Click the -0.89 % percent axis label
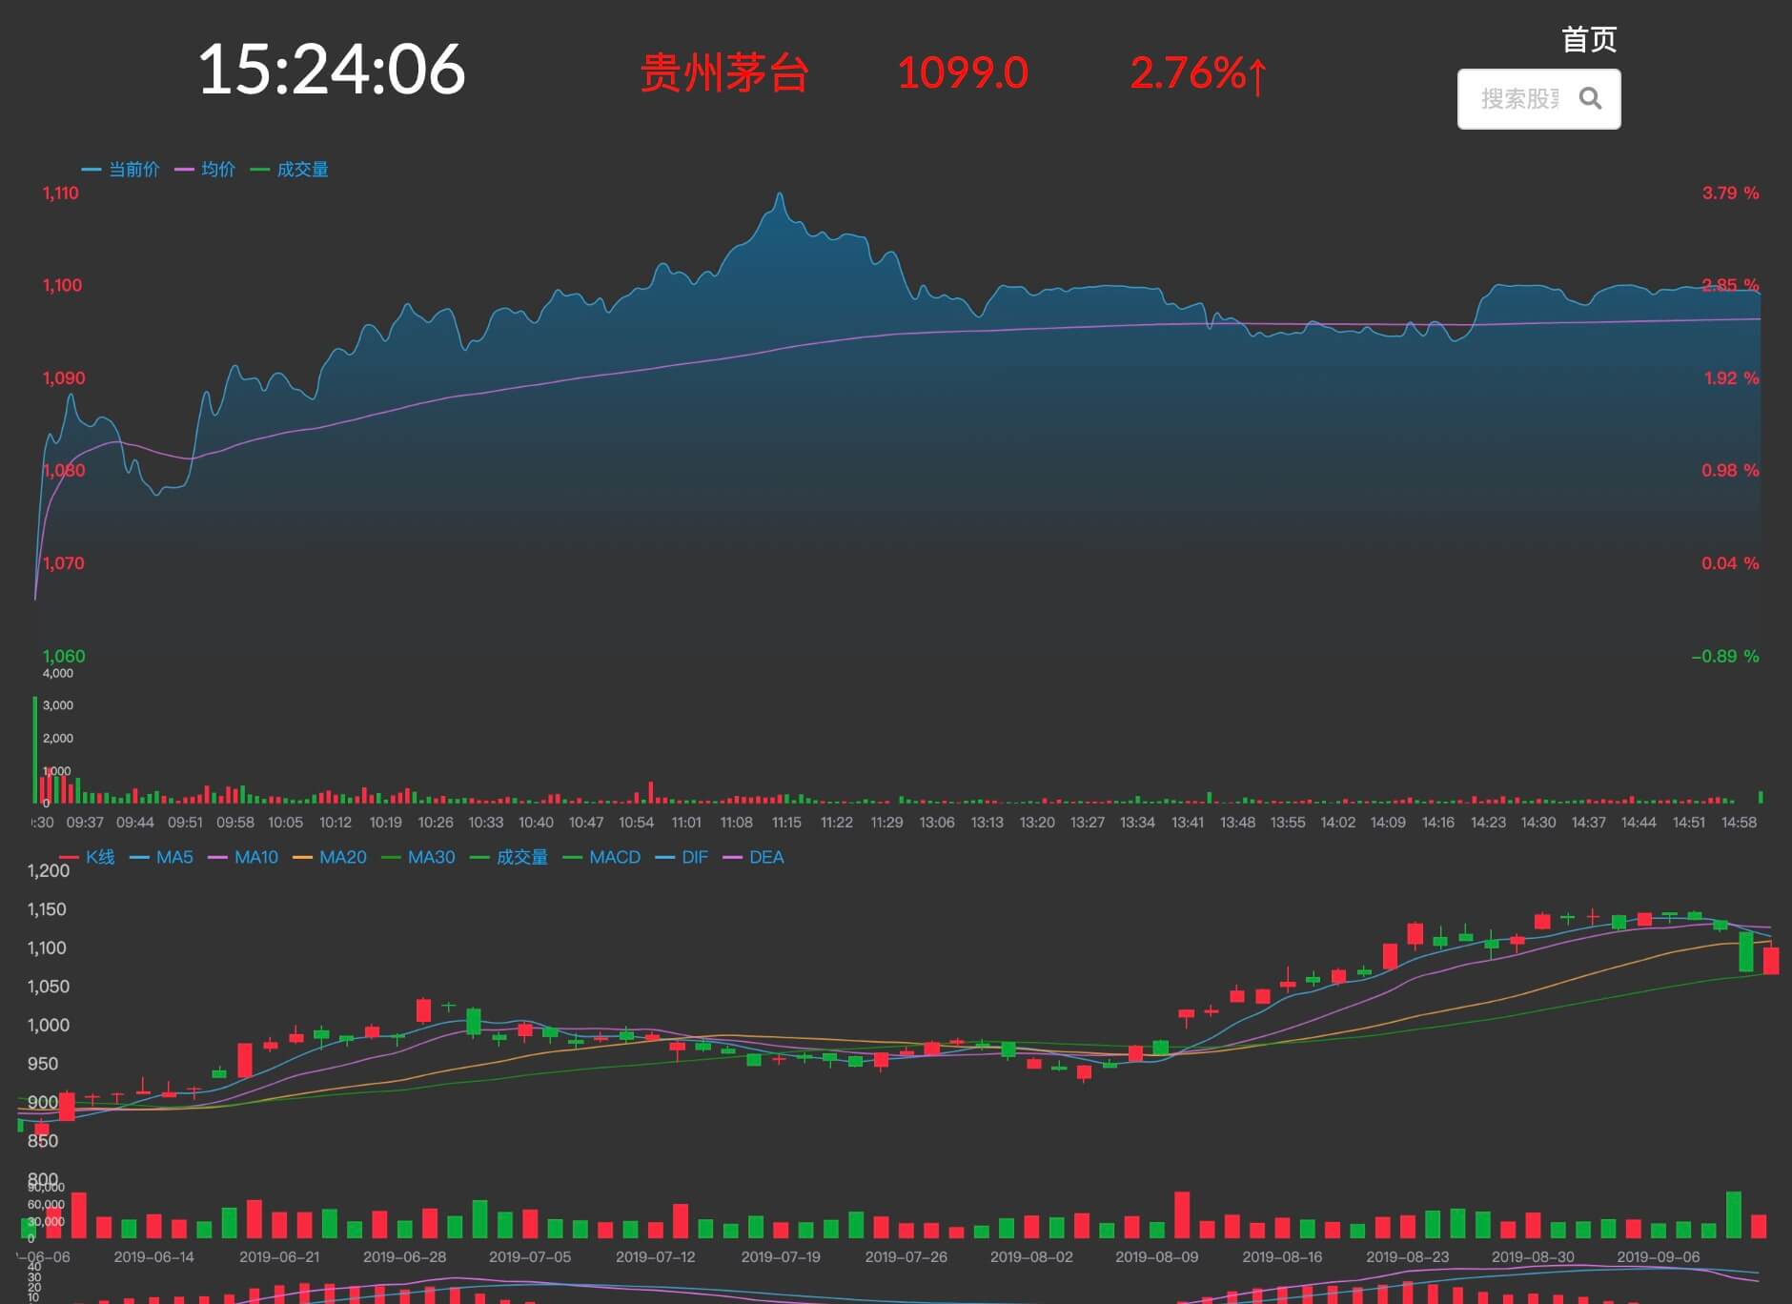1792x1304 pixels. (x=1724, y=656)
